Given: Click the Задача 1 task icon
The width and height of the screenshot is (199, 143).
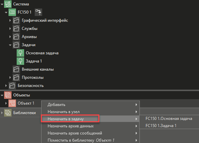Looking at the screenshot, I should [x=20, y=61].
